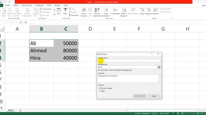The height and width of the screenshot is (115, 206).
Task: Switch to the HOME tab
Action: [7, 5]
